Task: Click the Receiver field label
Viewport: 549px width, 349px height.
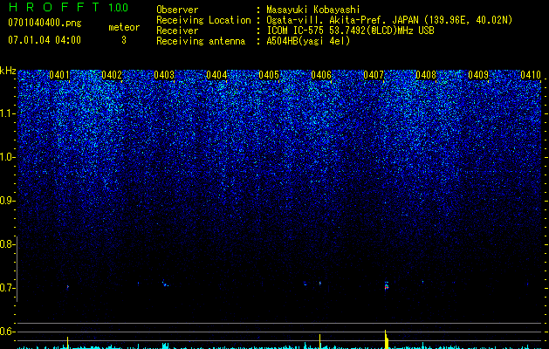Action: (x=177, y=31)
